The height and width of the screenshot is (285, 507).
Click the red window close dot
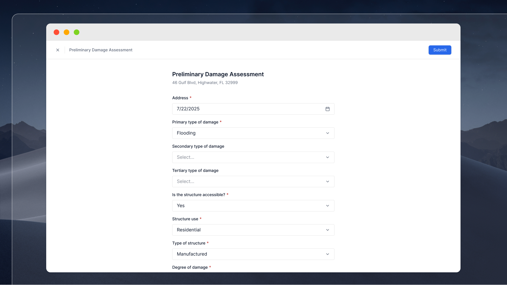click(x=56, y=32)
